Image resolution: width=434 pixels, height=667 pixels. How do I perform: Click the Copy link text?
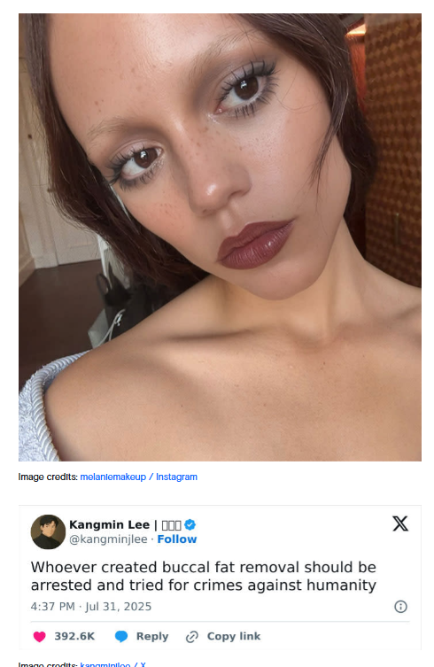pyautogui.click(x=234, y=636)
